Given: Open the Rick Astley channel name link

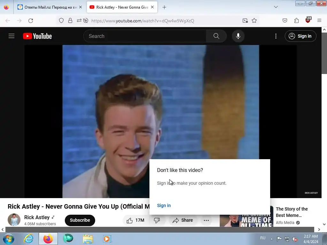Looking at the screenshot, I should pyautogui.click(x=37, y=217).
